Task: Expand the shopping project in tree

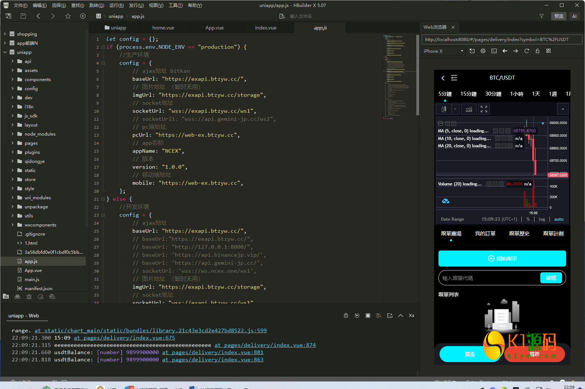Action: coord(5,34)
